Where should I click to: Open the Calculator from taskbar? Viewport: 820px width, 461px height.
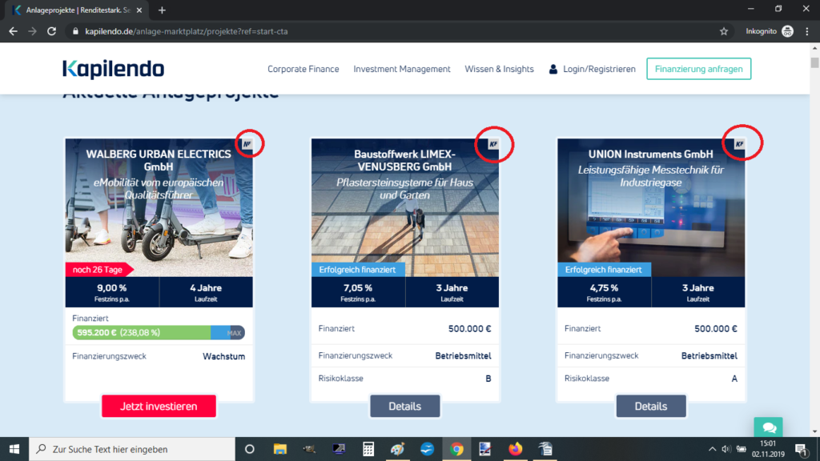coord(368,449)
